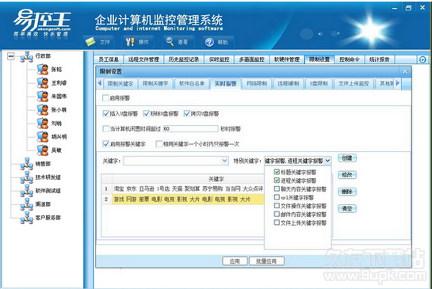Close the 限制设置 panel with X
432x289 pixels.
pos(405,72)
